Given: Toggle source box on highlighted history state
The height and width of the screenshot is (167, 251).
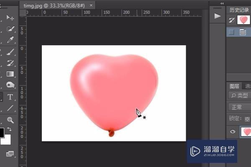Looking at the screenshot, I should tap(231, 32).
